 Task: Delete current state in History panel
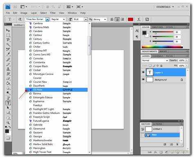click(x=177, y=144)
